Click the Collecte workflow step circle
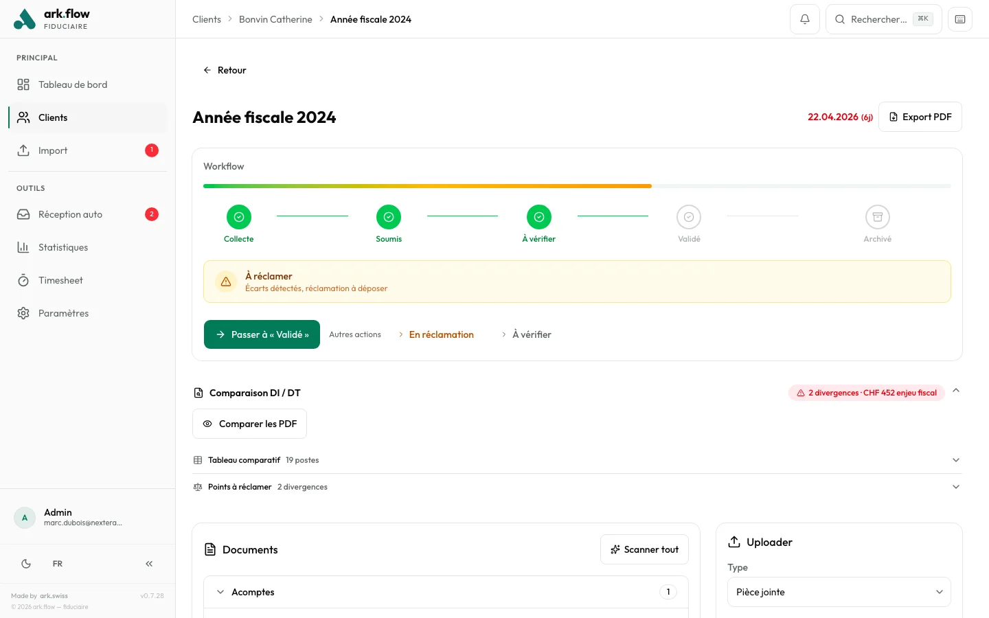This screenshot has width=989, height=618. (238, 217)
